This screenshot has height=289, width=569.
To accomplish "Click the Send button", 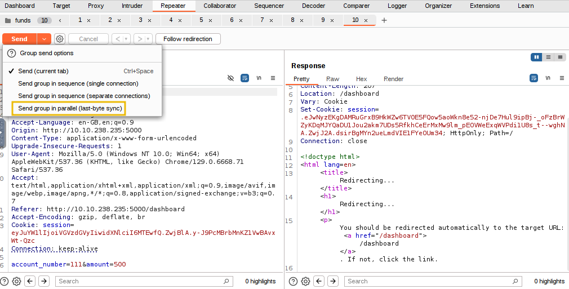I will (20, 39).
